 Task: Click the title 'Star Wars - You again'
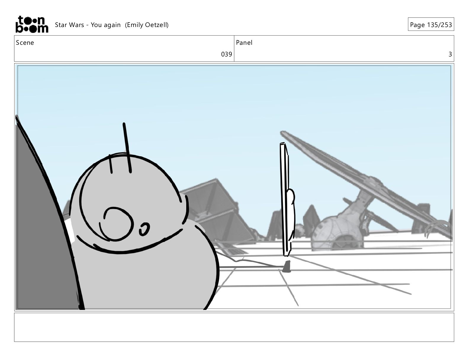88,25
